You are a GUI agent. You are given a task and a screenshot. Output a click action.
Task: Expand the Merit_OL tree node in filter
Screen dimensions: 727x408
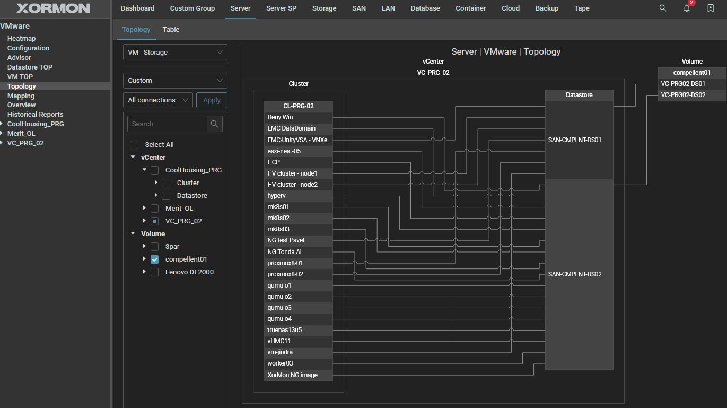click(x=144, y=209)
